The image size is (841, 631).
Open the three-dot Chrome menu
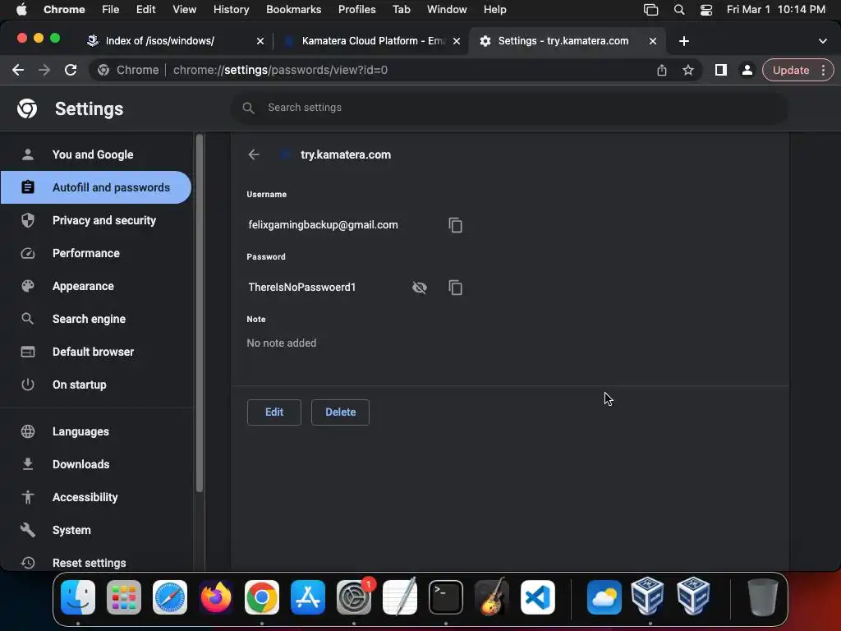[x=823, y=71]
